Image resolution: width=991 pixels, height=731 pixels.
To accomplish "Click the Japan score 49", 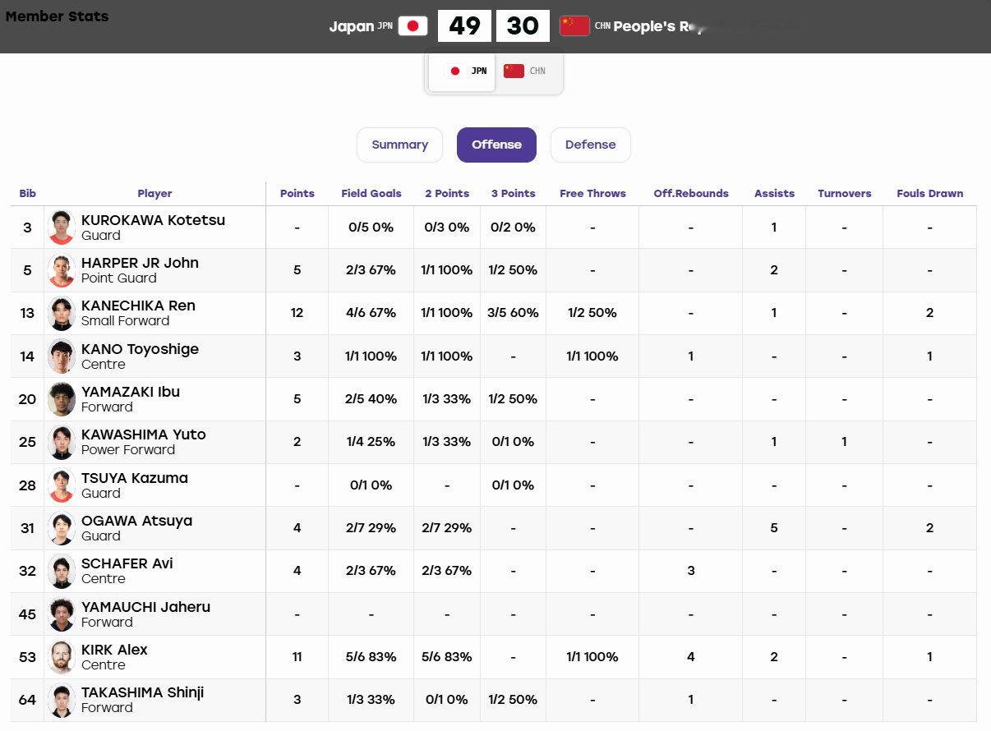I will pos(464,26).
